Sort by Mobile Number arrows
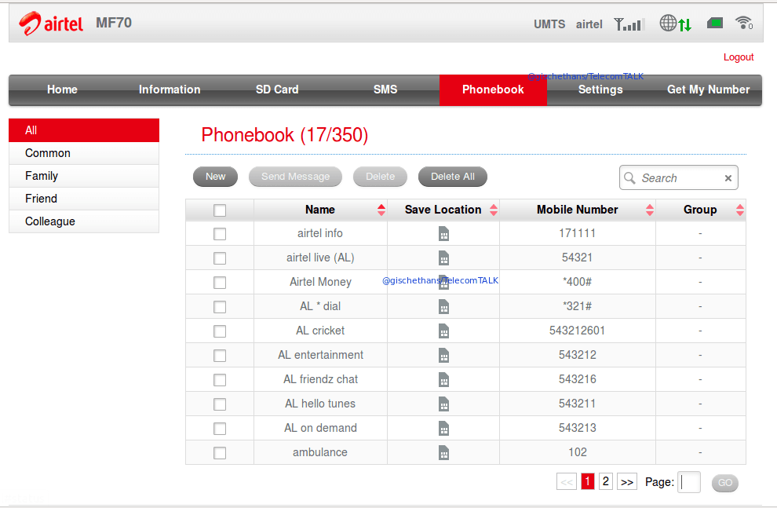777x508 pixels. tap(650, 210)
